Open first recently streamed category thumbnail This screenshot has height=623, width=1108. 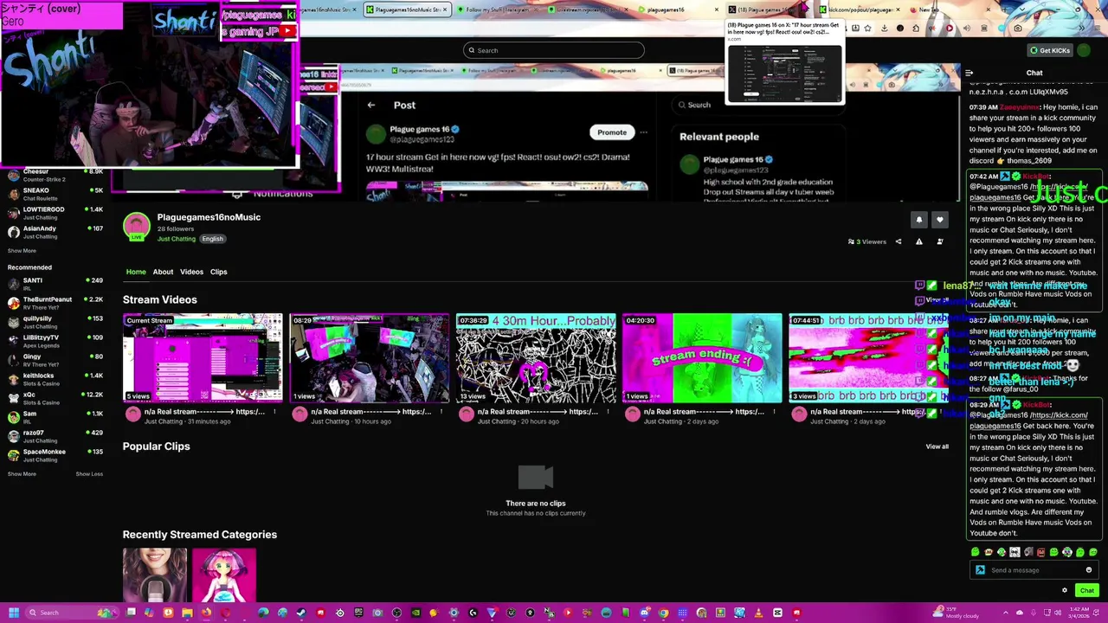point(154,575)
